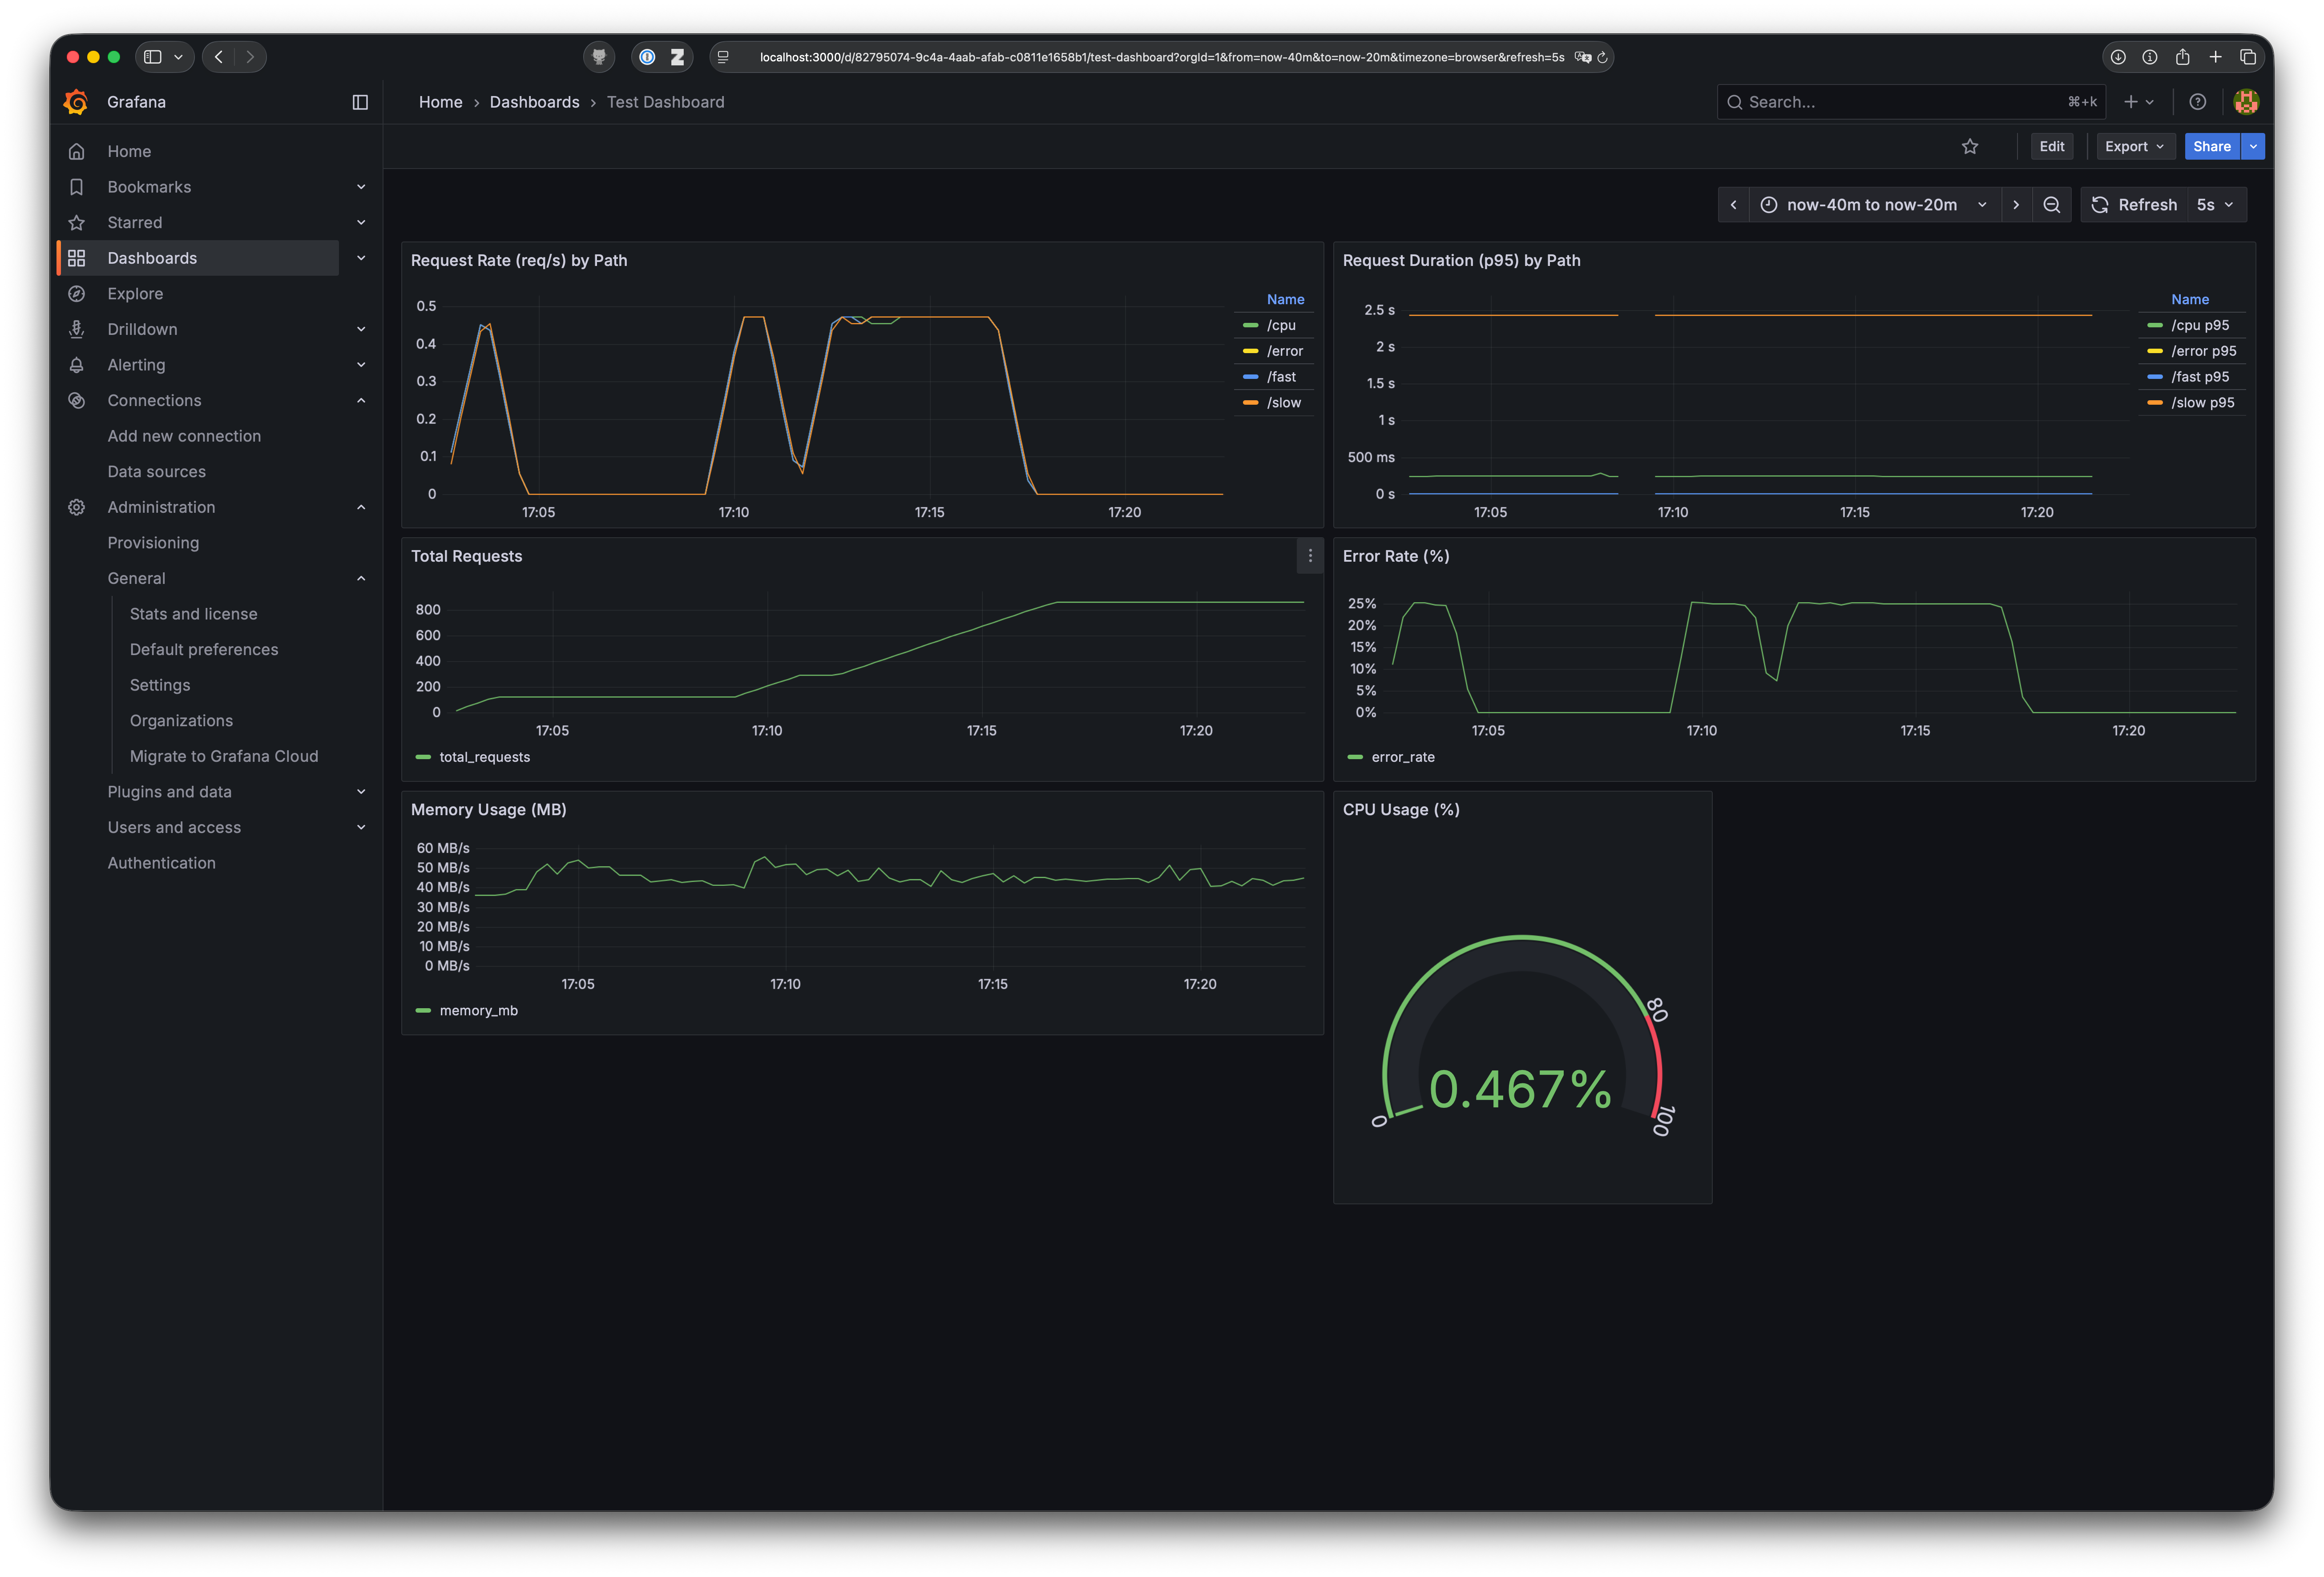This screenshot has width=2324, height=1577.
Task: Select the Drilldown sidebar icon
Action: click(x=77, y=329)
